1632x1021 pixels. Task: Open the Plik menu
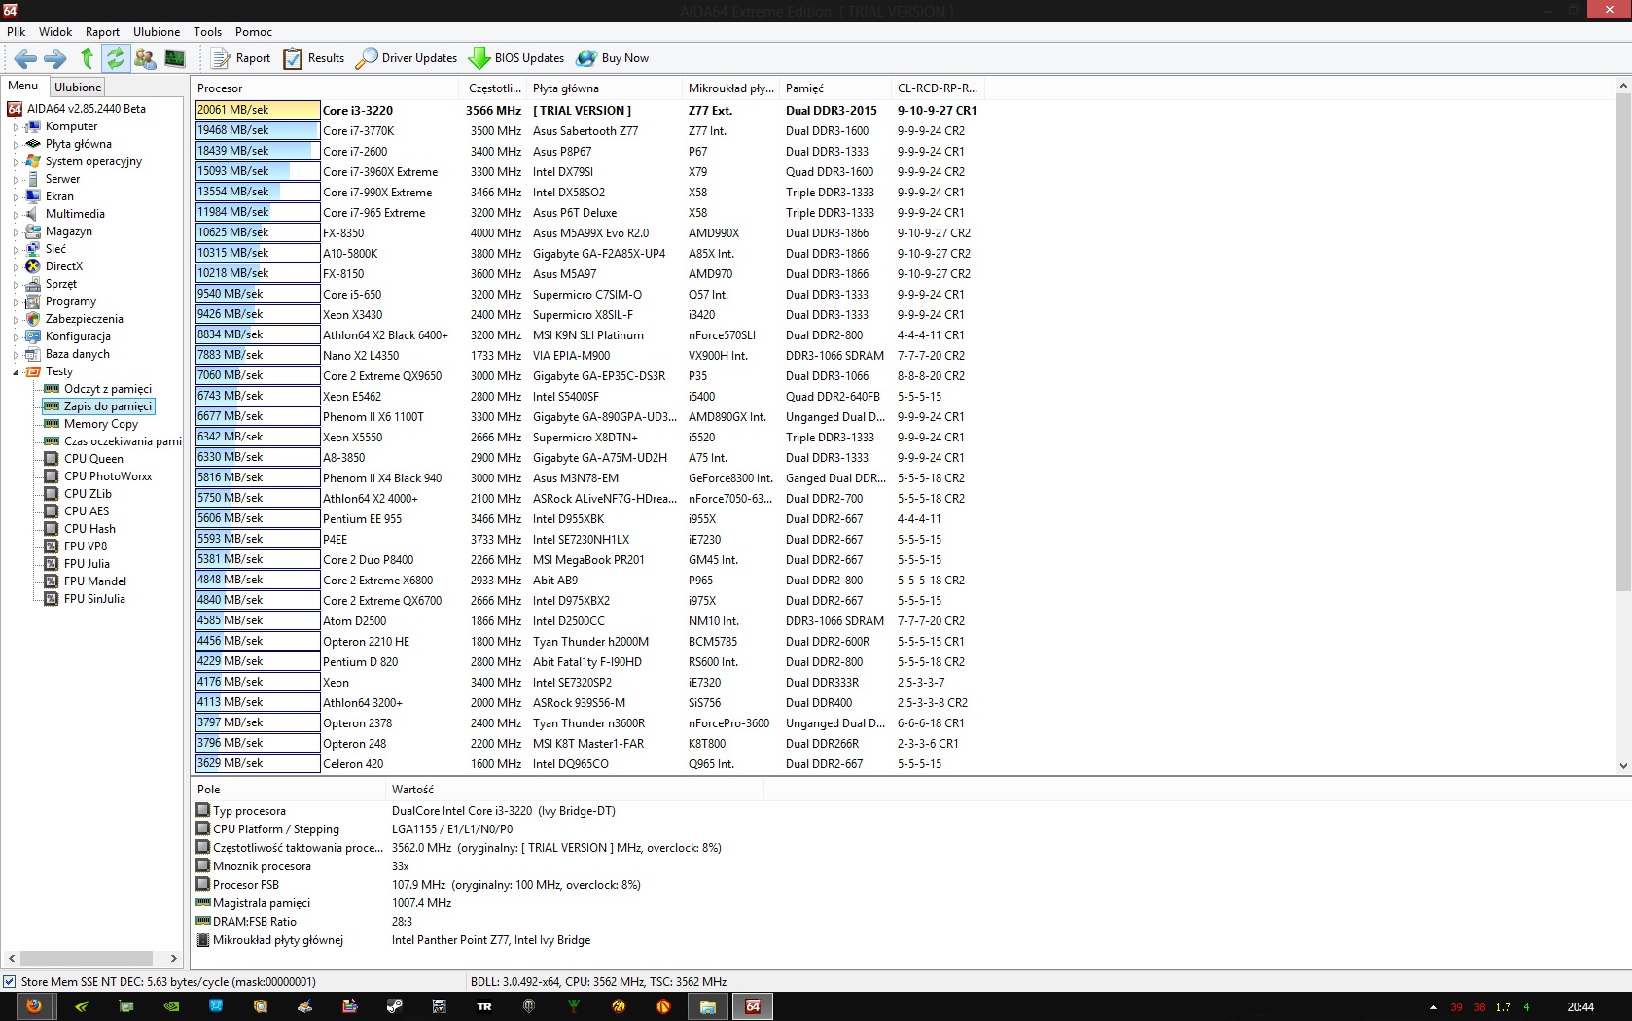[17, 32]
